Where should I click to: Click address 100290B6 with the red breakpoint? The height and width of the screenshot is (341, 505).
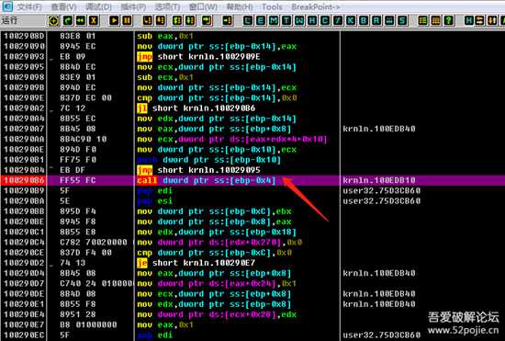point(24,180)
